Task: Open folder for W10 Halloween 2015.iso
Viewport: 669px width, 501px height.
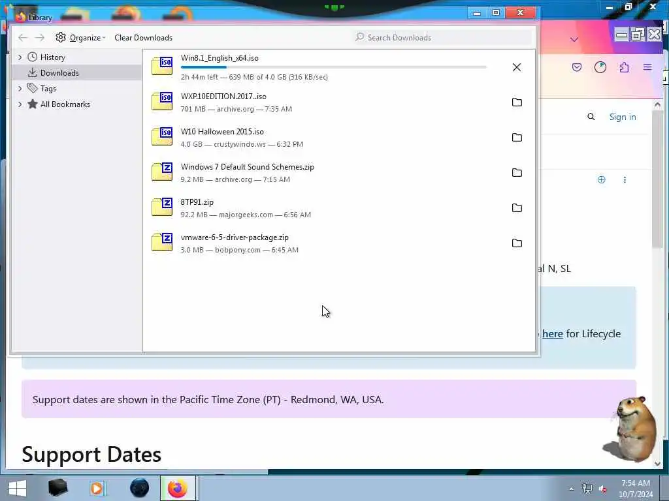Action: 517,137
